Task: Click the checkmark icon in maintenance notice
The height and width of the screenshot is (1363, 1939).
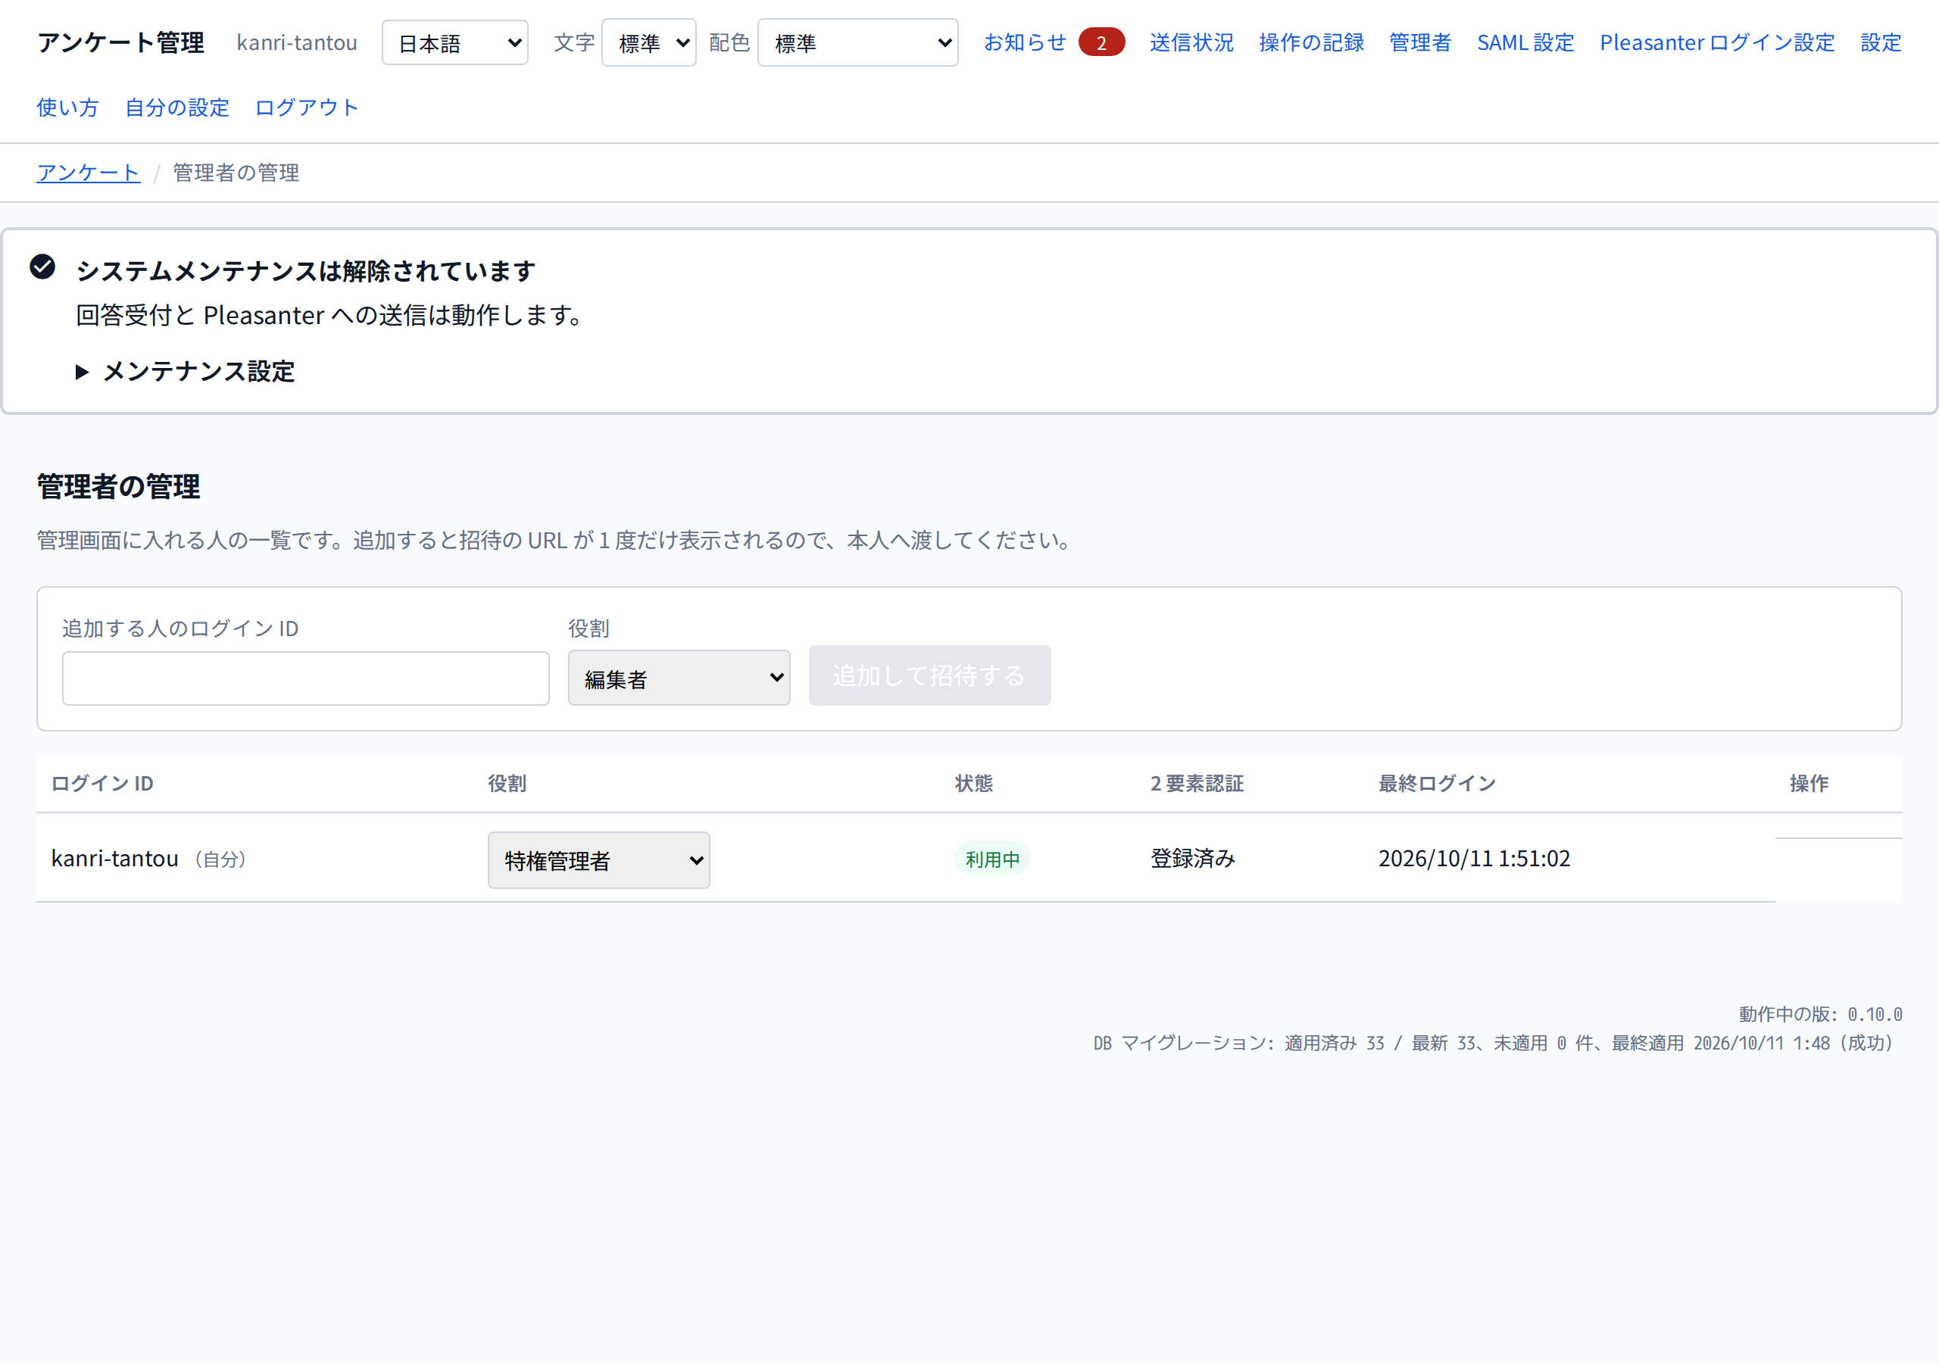Action: pyautogui.click(x=42, y=267)
